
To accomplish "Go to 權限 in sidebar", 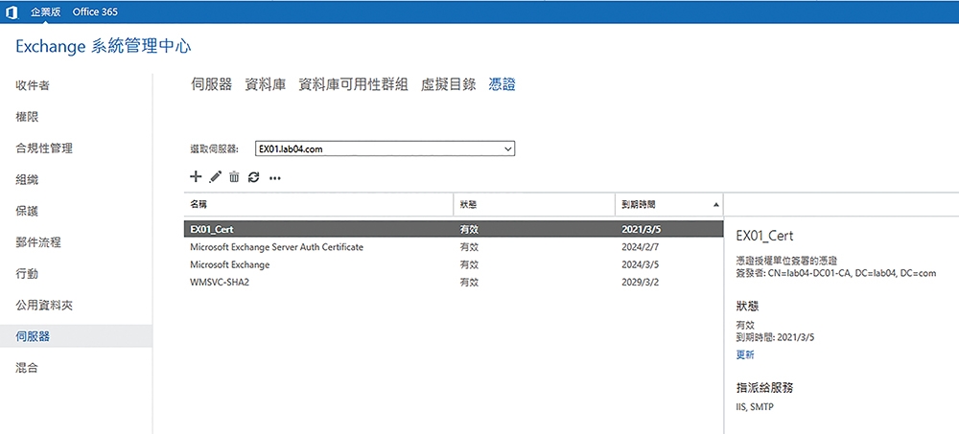I will coord(27,117).
